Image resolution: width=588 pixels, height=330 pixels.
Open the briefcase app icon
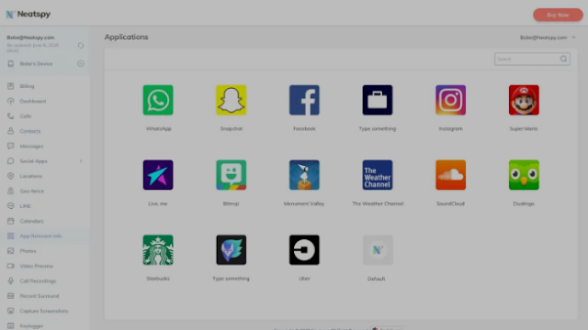tap(378, 100)
